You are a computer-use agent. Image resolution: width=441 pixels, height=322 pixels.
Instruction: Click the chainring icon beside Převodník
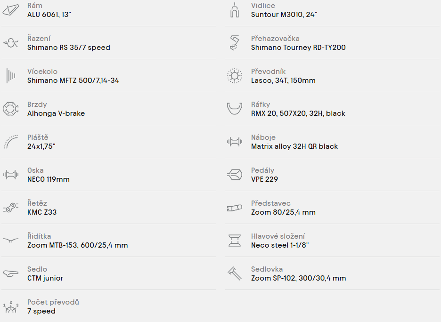click(x=235, y=76)
